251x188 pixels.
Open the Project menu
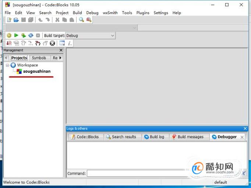[x=62, y=13]
